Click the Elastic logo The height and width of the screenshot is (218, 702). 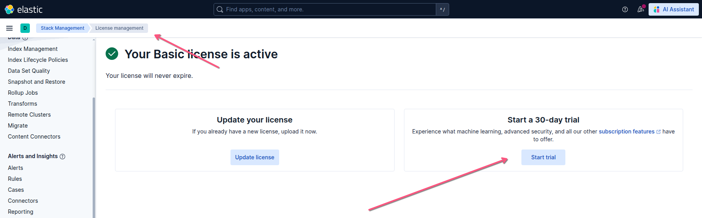(24, 9)
